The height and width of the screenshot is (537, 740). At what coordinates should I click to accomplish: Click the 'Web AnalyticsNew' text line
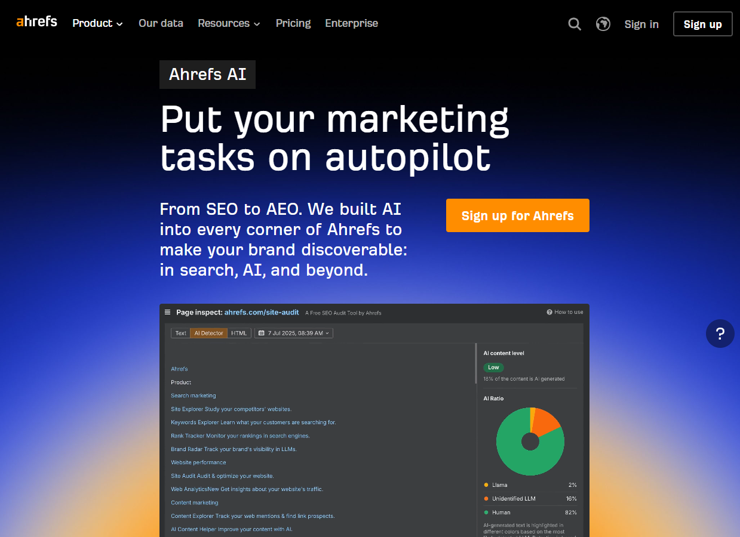pyautogui.click(x=247, y=489)
